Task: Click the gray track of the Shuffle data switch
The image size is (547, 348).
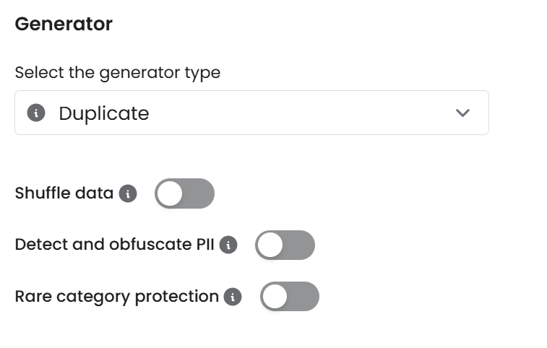Action: (199, 193)
